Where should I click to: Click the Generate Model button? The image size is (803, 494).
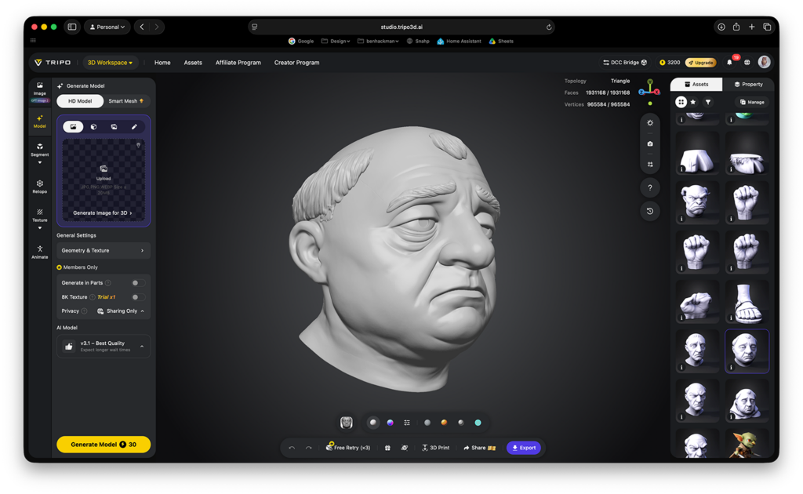104,445
